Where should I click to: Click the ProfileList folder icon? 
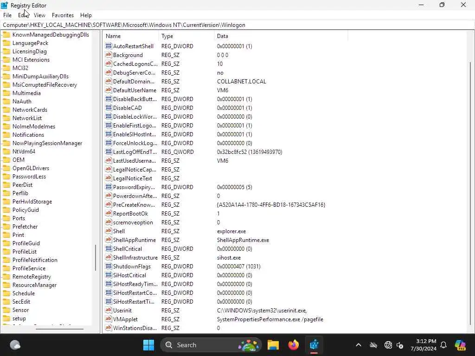point(6,252)
